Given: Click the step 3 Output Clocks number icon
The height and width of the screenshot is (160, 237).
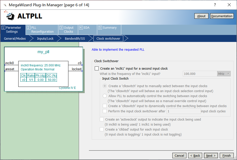Looking at the screenshot, I should click(x=61, y=28).
